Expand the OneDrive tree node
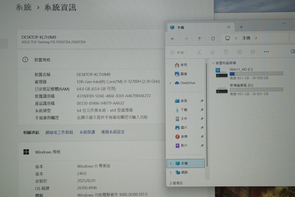The width and height of the screenshot is (295, 197). (170, 83)
